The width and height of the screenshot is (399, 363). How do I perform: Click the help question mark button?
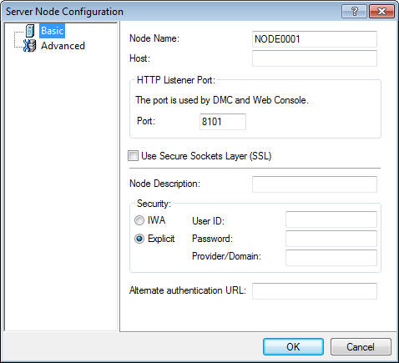(354, 12)
